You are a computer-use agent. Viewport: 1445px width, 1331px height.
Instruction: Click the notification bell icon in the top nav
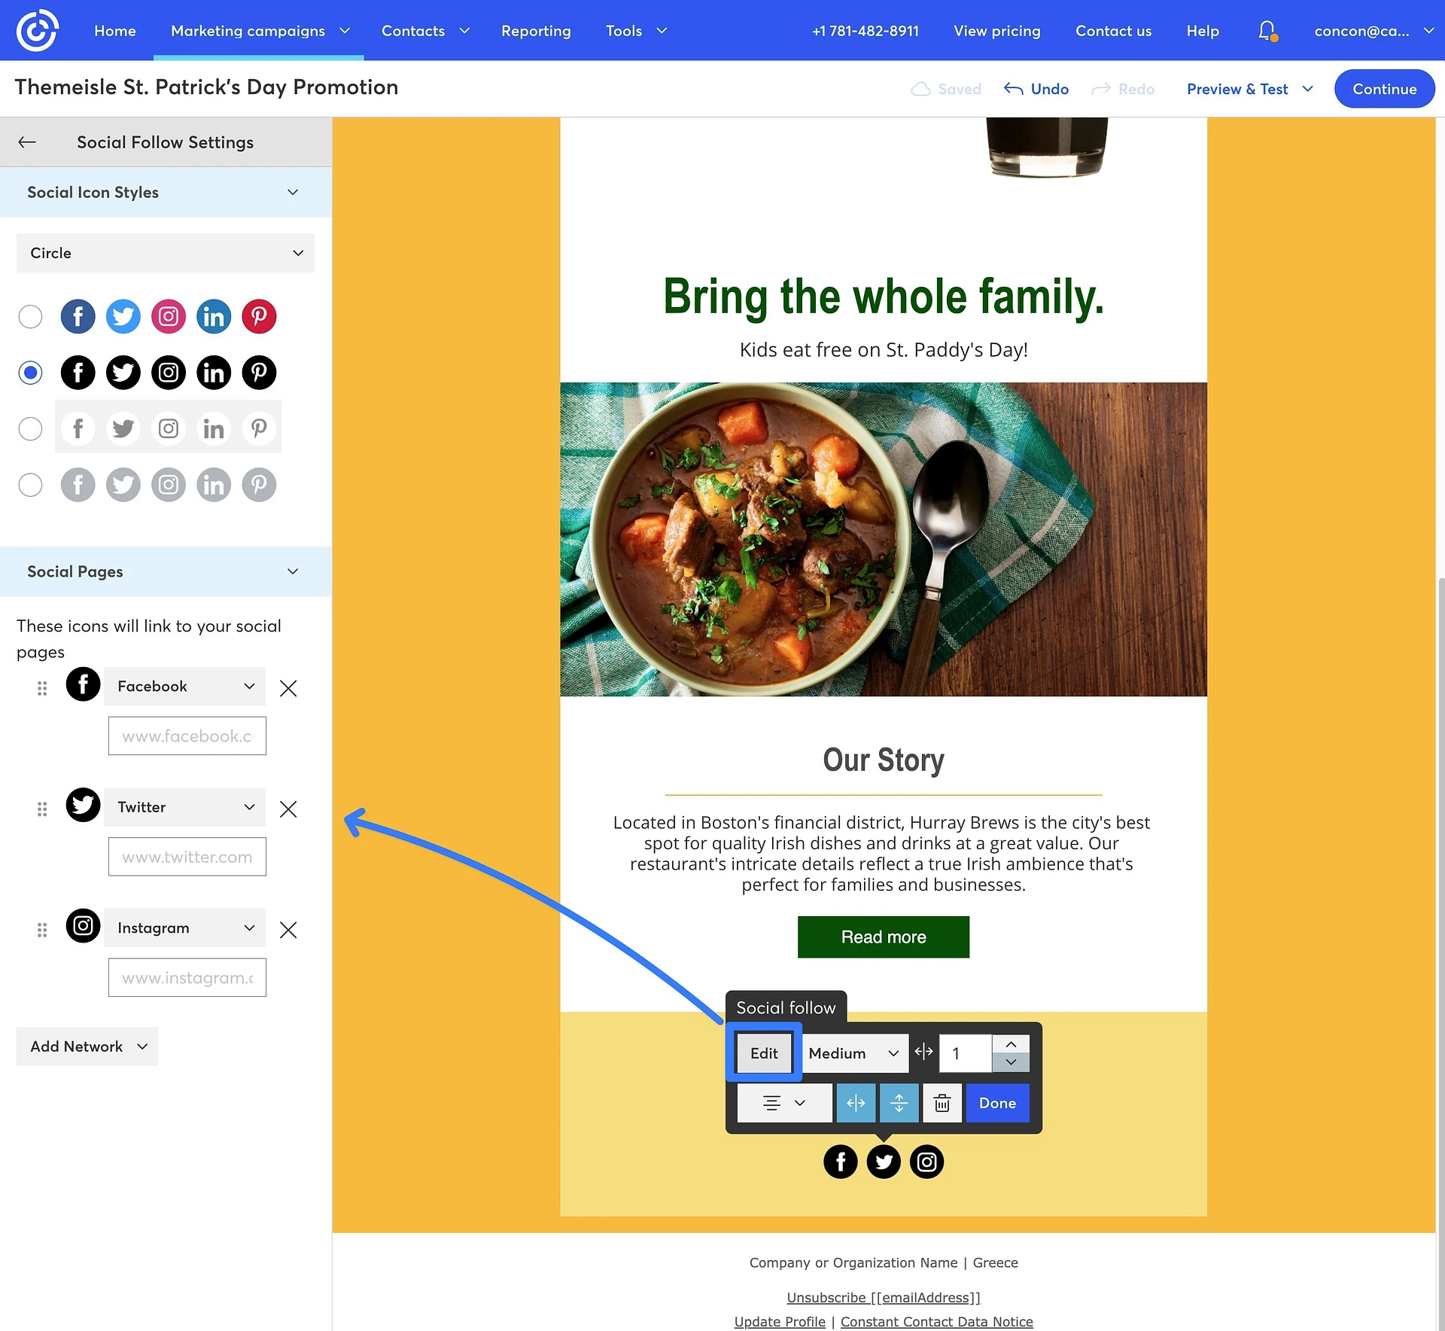(1265, 30)
